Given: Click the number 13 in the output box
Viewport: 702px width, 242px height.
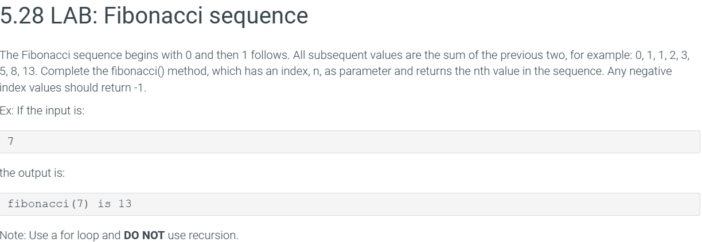Looking at the screenshot, I should [x=125, y=204].
